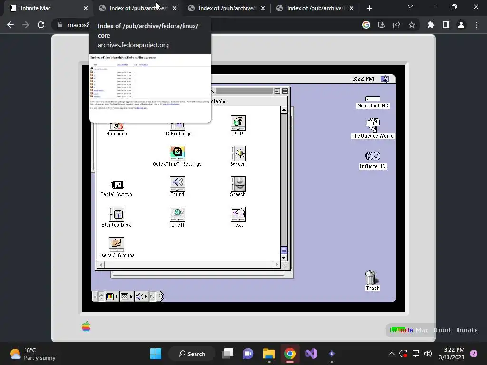Select The Outside World desktop icon

tap(373, 128)
